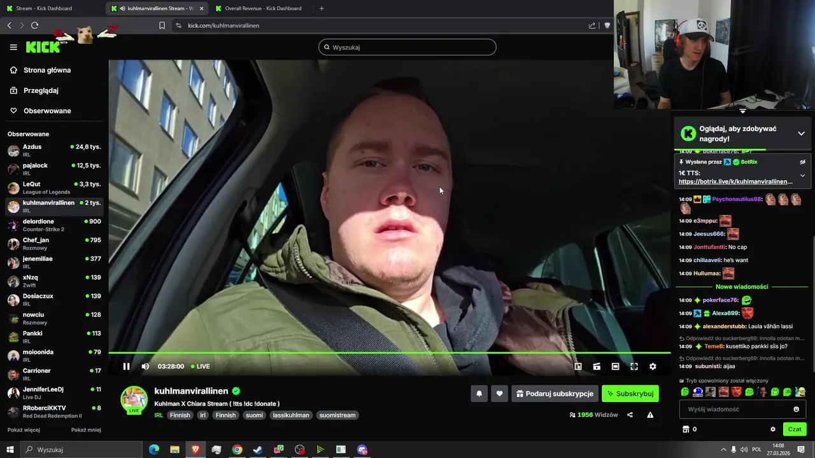Click the green Czat send button

(795, 429)
